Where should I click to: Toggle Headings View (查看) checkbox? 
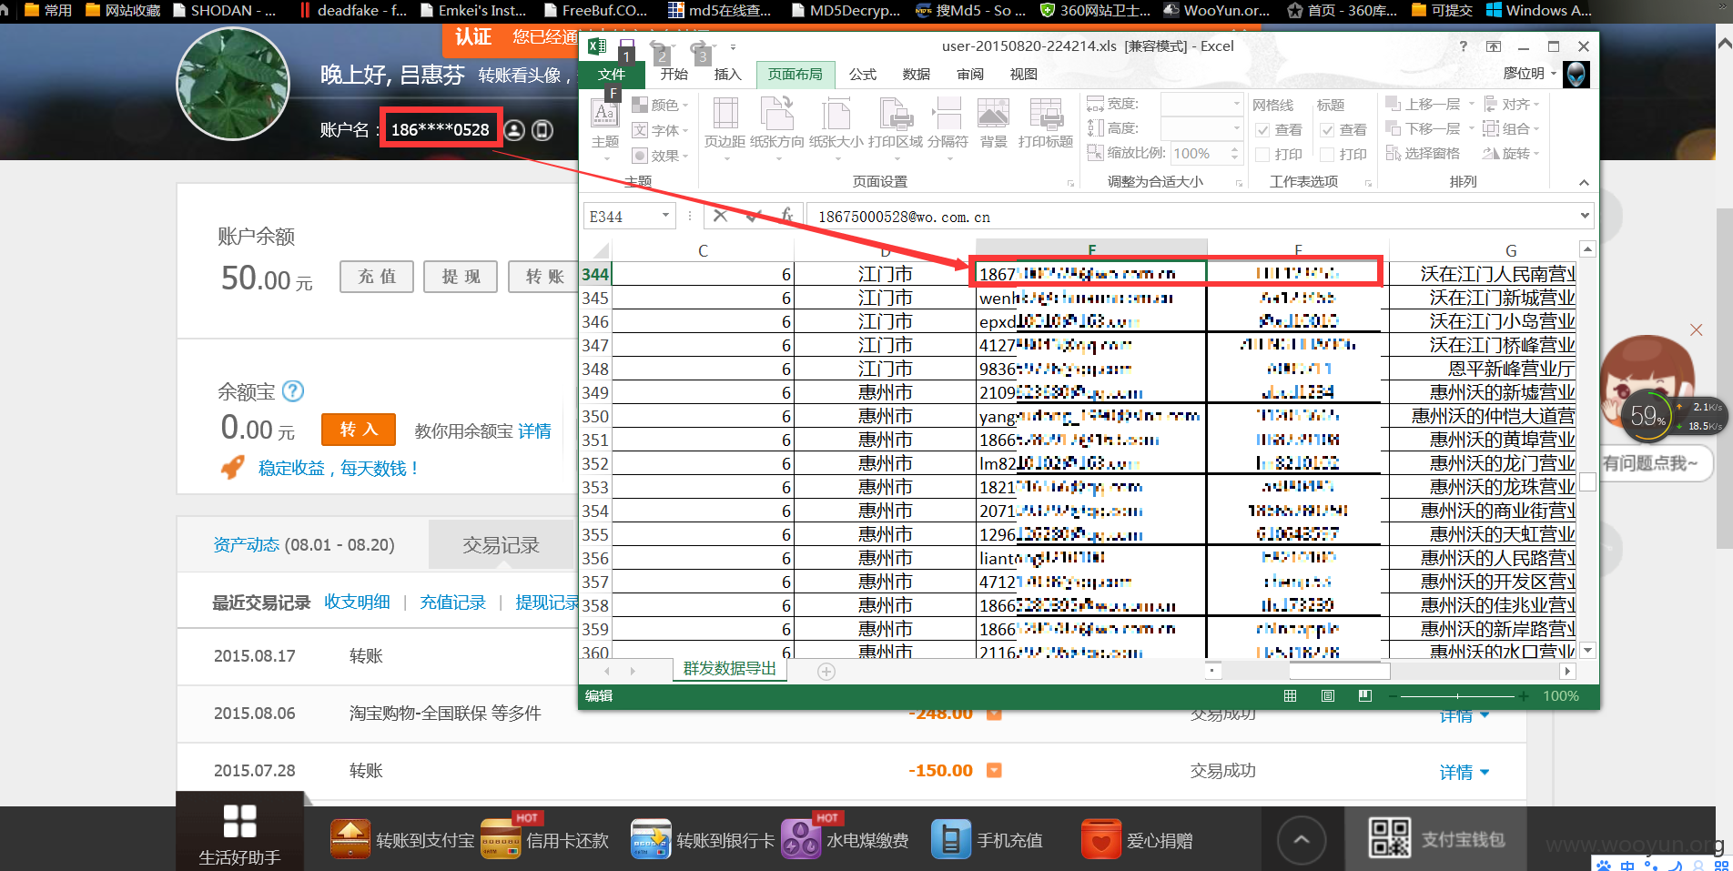(x=1327, y=130)
